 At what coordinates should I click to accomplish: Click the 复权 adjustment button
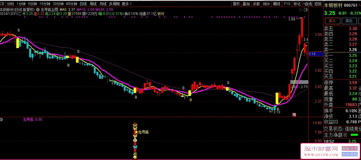(236, 4)
